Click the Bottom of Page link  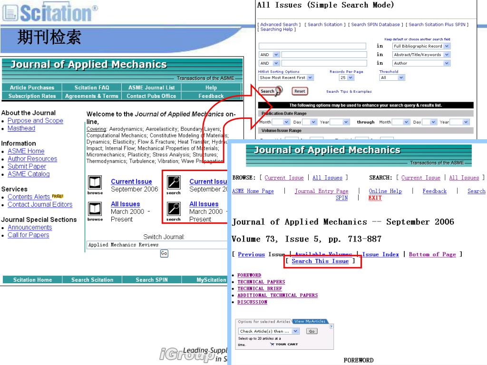(x=432, y=254)
